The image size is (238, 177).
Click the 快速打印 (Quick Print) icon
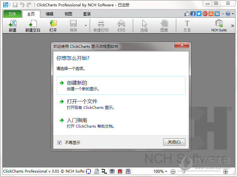pyautogui.click(x=101, y=26)
